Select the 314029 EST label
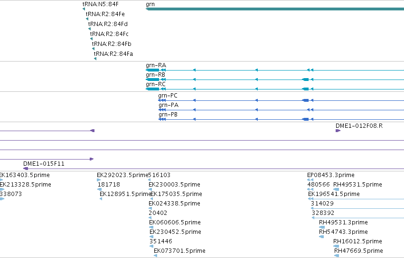 tap(322, 204)
